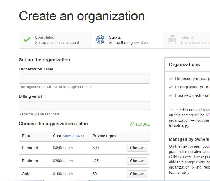Click the 50 private repos cell

click(95, 174)
